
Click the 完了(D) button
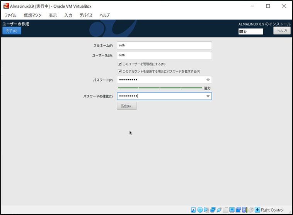12,31
